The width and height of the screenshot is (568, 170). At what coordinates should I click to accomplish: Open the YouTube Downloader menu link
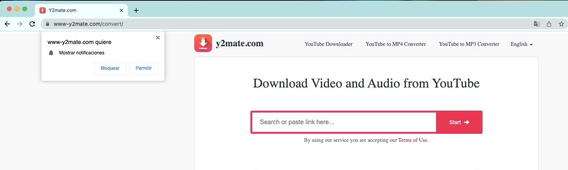pos(328,44)
